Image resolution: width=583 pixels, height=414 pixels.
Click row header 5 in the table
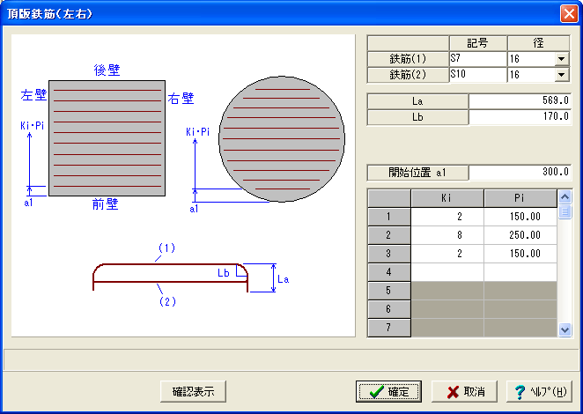(x=389, y=291)
